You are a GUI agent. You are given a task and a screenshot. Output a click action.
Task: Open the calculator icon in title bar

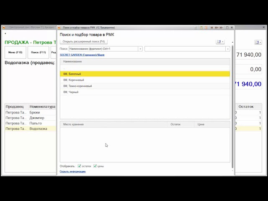(201, 28)
